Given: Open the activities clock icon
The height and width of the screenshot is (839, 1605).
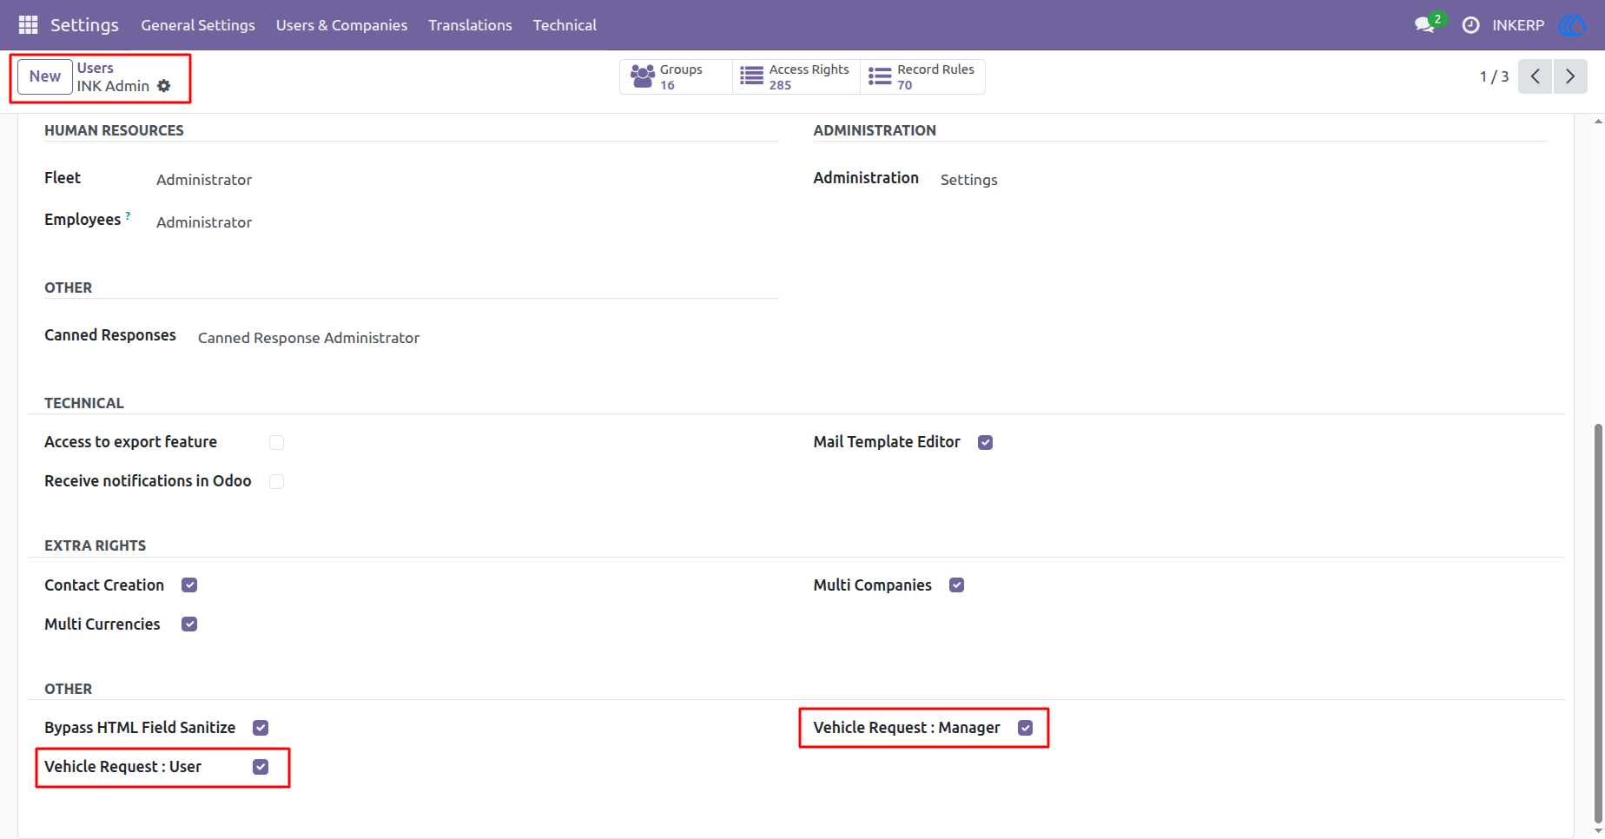Looking at the screenshot, I should coord(1470,25).
